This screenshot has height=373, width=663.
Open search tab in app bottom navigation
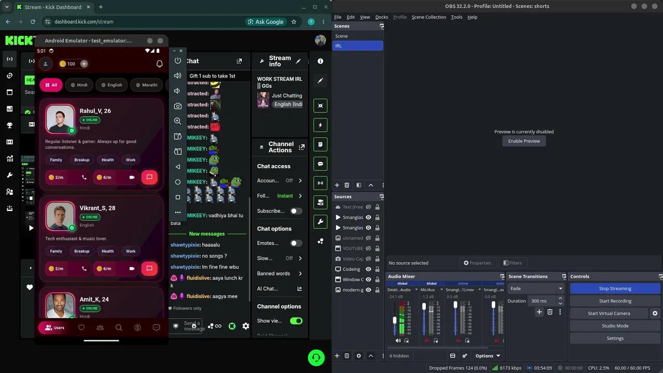point(119,327)
